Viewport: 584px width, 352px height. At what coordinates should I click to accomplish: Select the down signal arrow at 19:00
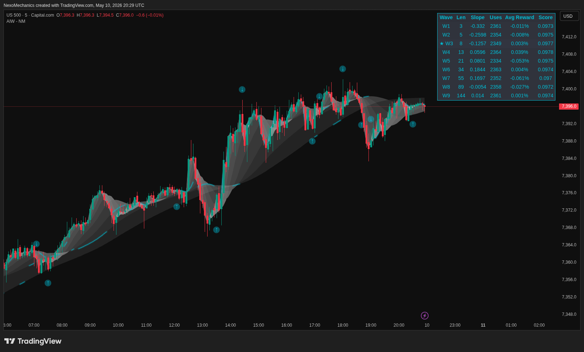(371, 119)
